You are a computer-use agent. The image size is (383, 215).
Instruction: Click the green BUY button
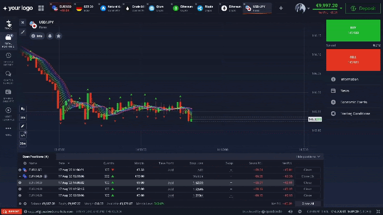tap(353, 31)
